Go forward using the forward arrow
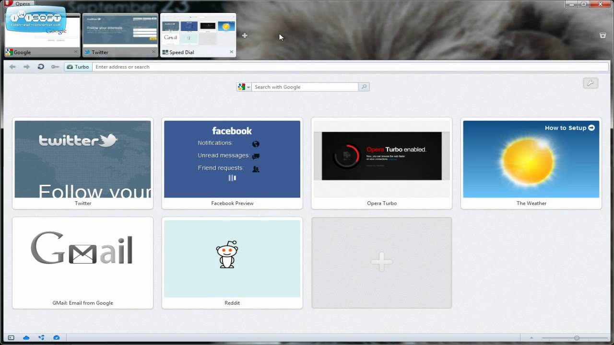The image size is (614, 345). coord(27,67)
